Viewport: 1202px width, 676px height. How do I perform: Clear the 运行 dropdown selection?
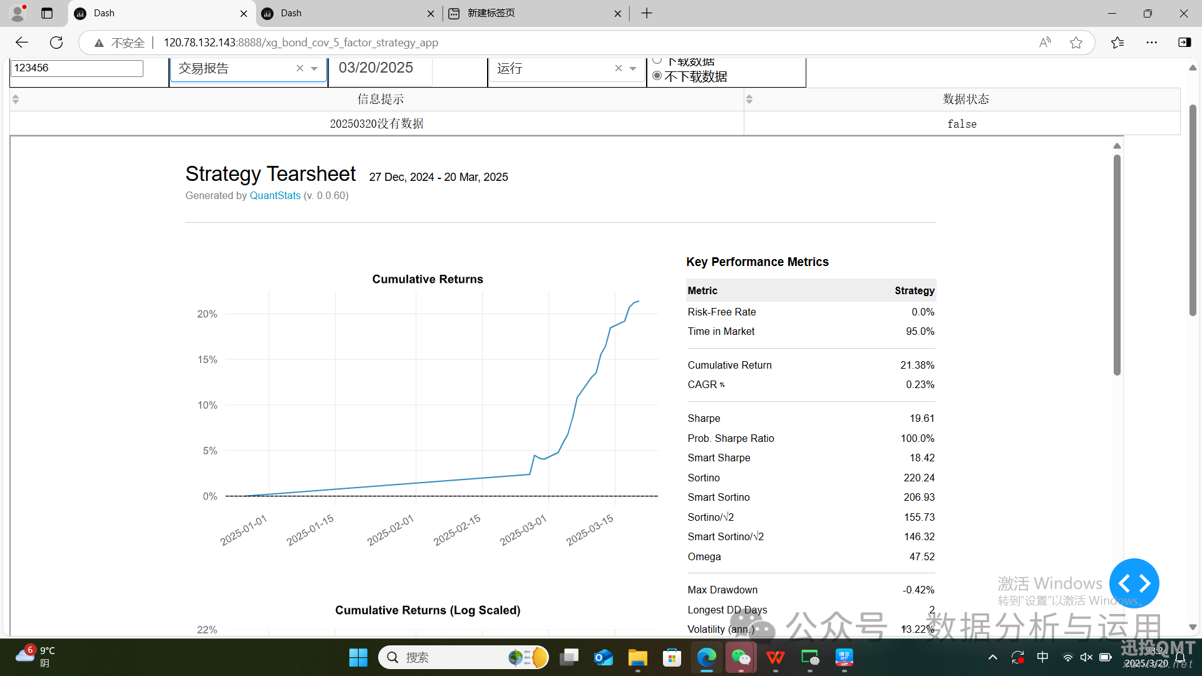point(619,68)
